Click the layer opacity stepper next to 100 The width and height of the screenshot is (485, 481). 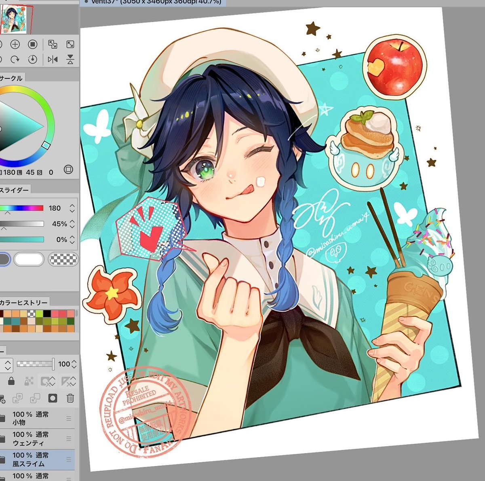(74, 364)
